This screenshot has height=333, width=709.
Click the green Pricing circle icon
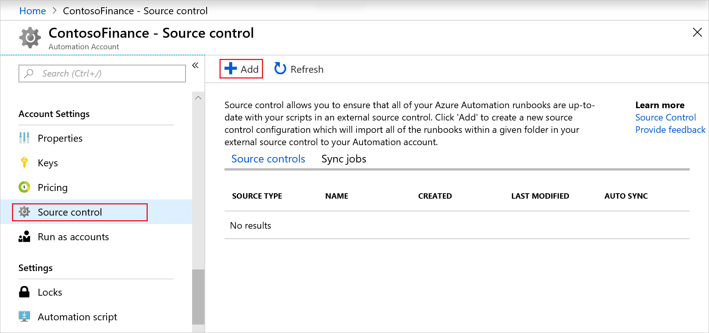point(24,187)
